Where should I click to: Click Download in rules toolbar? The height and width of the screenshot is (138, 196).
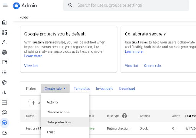tap(127, 89)
